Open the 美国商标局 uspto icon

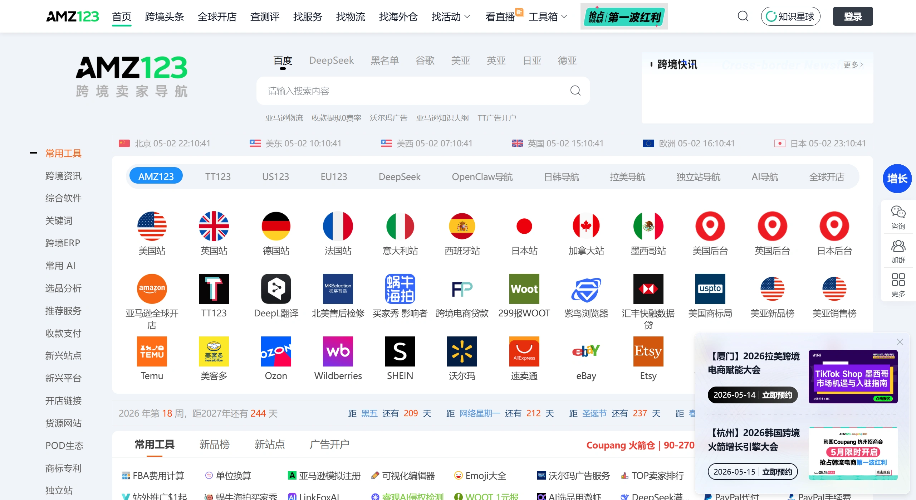710,289
